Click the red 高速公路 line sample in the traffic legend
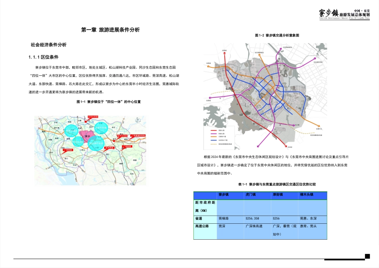This screenshot has width=379, height=268. point(214,130)
